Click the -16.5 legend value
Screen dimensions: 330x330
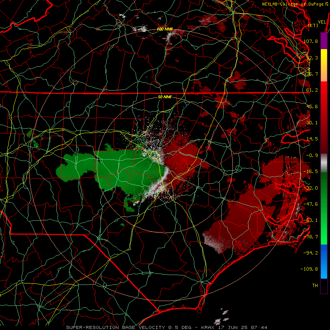click(x=311, y=172)
